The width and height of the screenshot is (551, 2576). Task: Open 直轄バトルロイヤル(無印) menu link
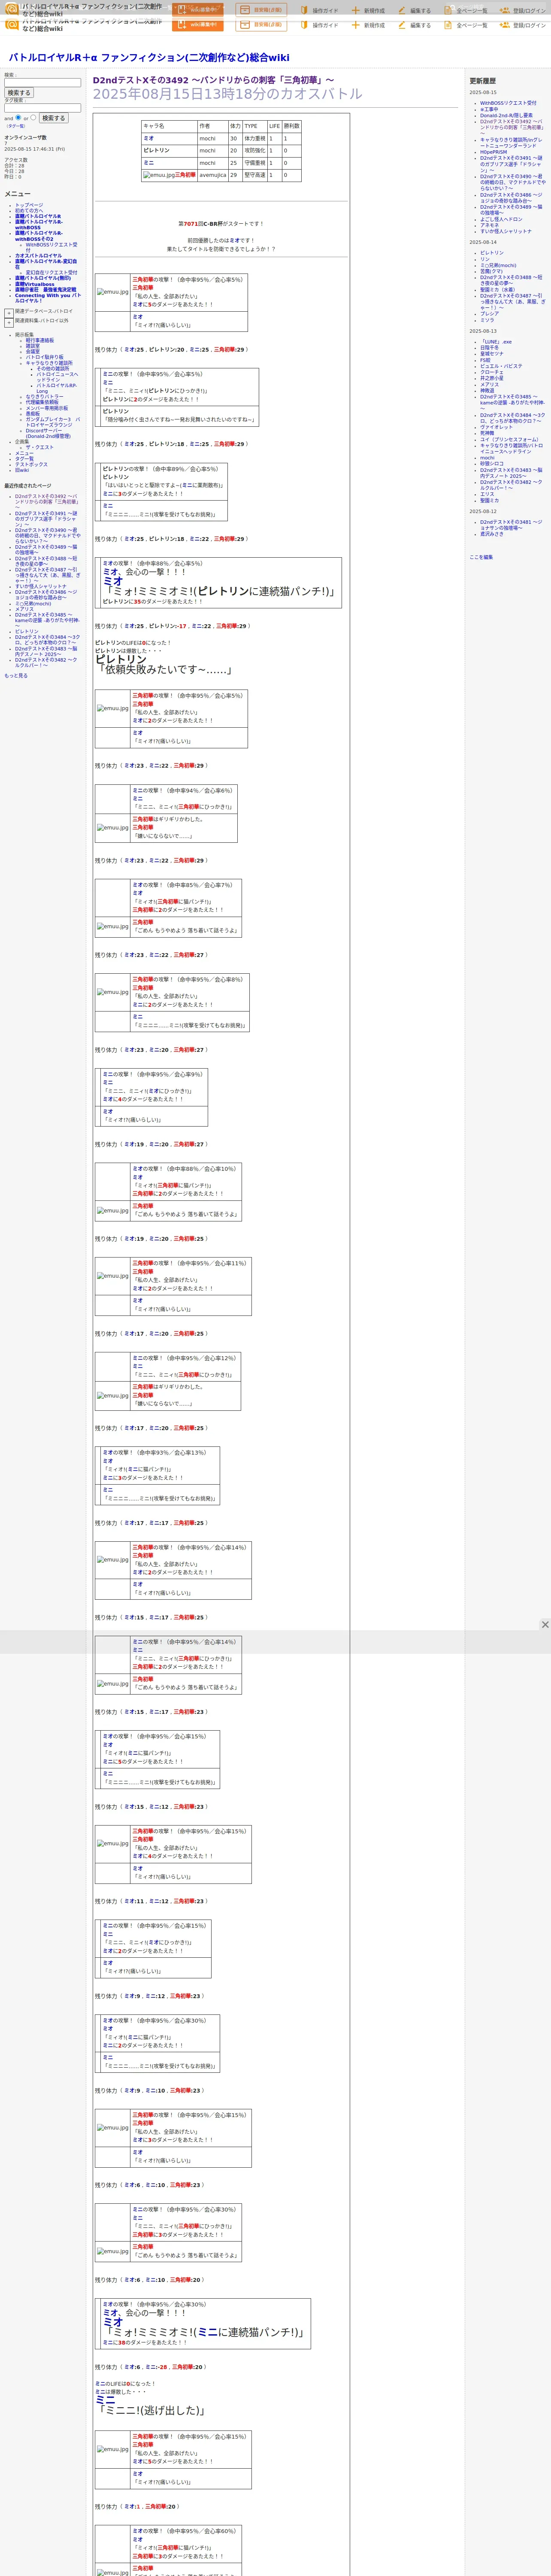tap(43, 278)
